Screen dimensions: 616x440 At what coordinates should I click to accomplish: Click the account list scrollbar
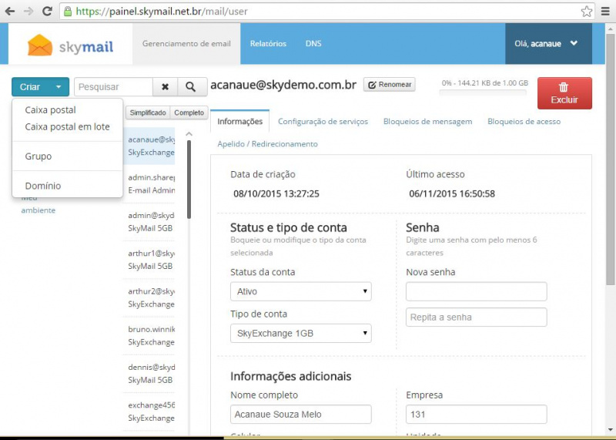click(189, 180)
